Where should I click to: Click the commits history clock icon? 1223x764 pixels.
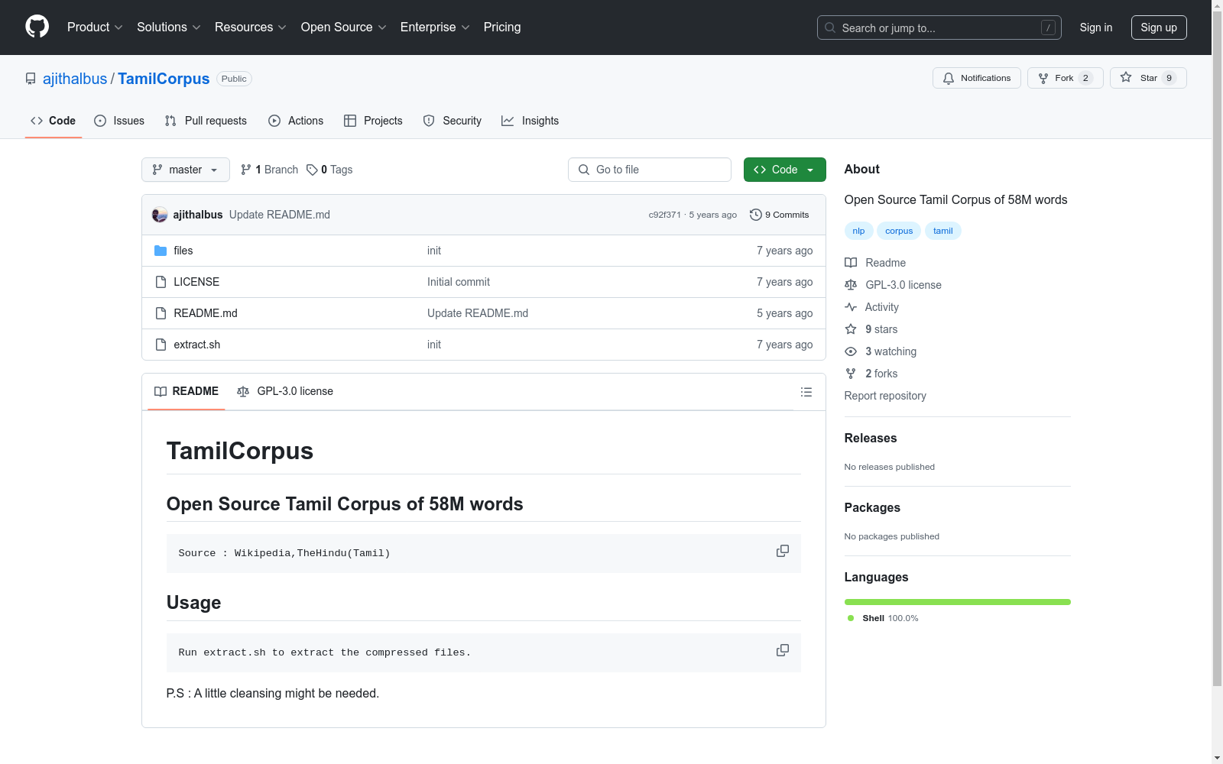point(756,215)
